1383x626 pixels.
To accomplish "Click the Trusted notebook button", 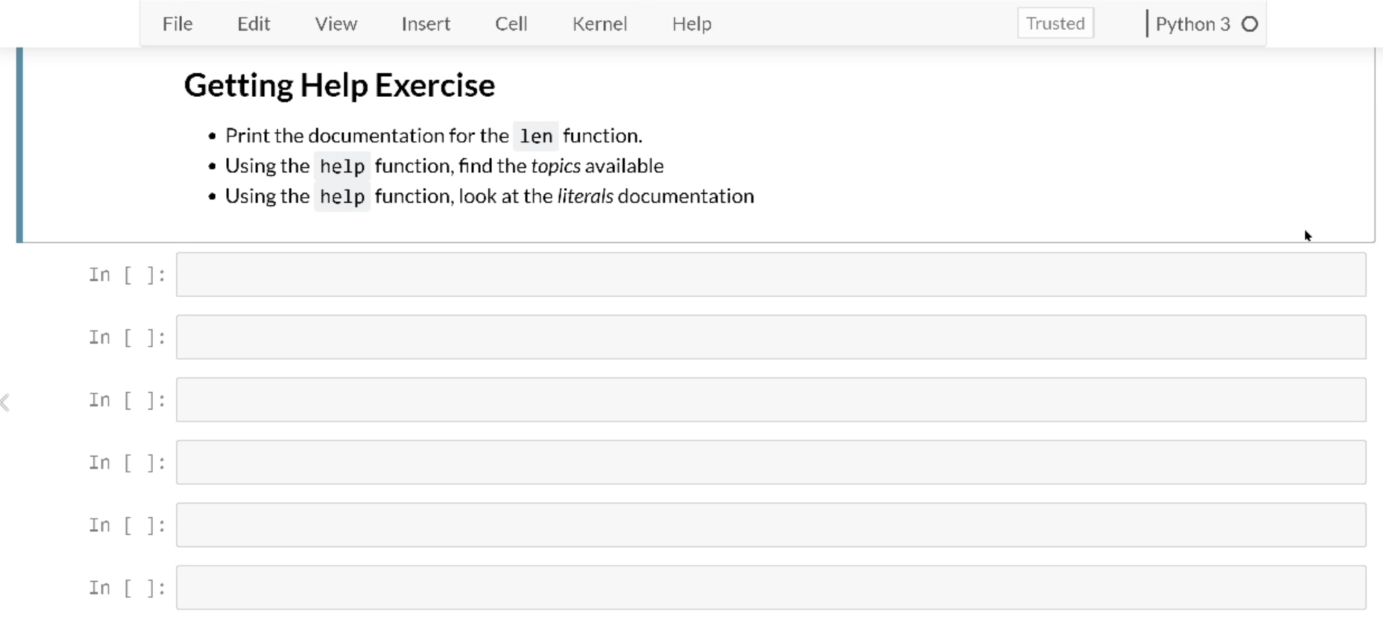I will [x=1055, y=24].
